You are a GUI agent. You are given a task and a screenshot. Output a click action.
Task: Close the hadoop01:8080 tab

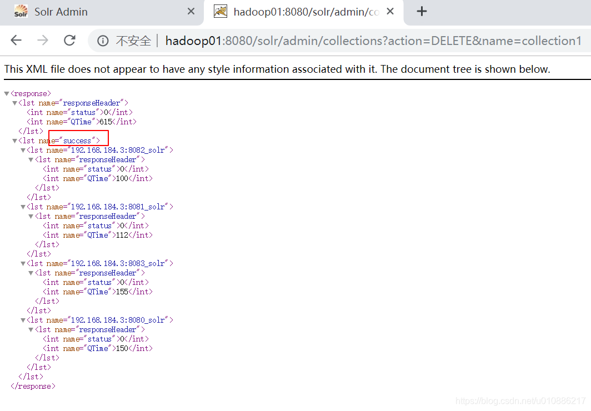pyautogui.click(x=390, y=12)
